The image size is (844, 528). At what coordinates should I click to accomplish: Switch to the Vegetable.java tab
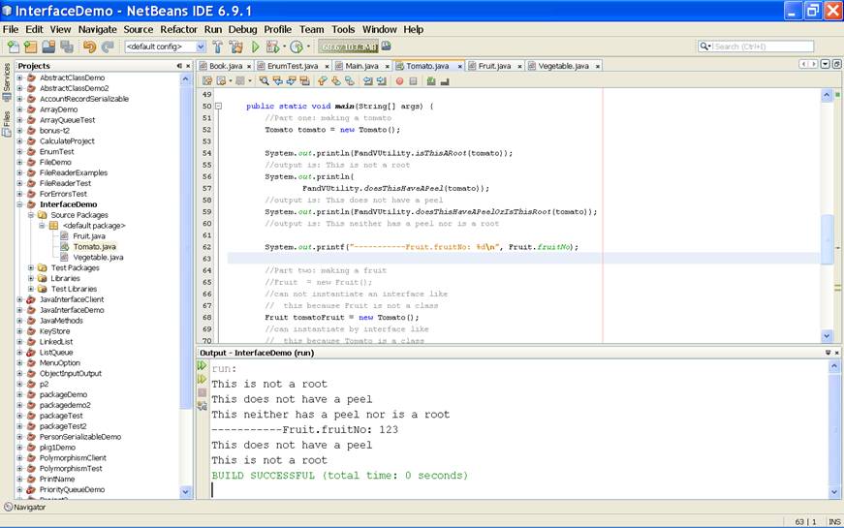pyautogui.click(x=562, y=66)
